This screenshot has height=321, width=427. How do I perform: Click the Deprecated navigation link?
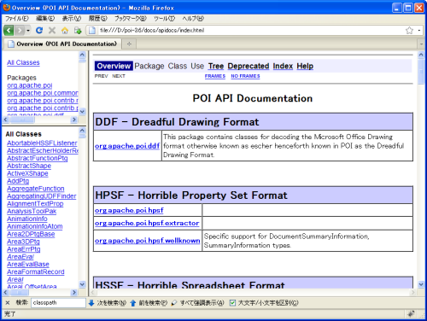coord(249,66)
